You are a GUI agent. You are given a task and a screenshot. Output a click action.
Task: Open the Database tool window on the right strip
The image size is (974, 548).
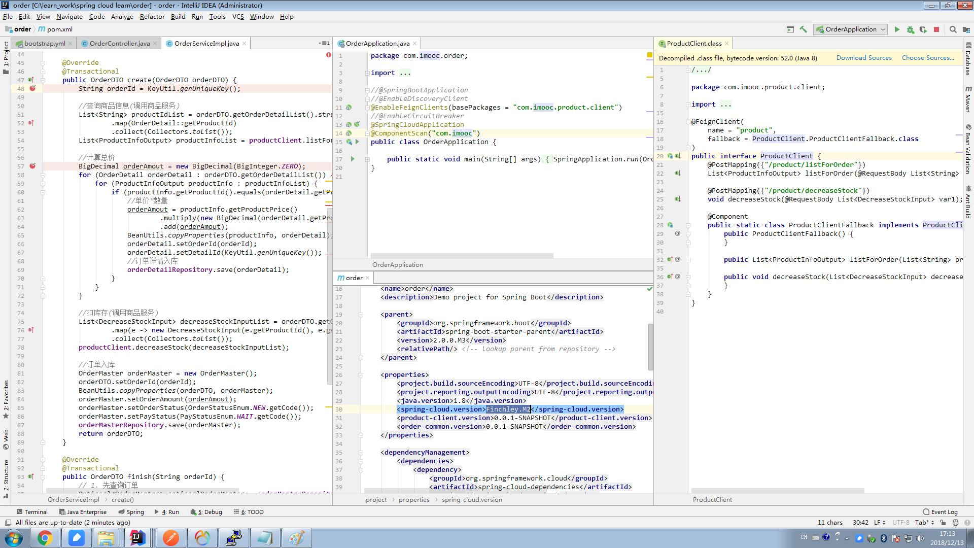point(968,59)
